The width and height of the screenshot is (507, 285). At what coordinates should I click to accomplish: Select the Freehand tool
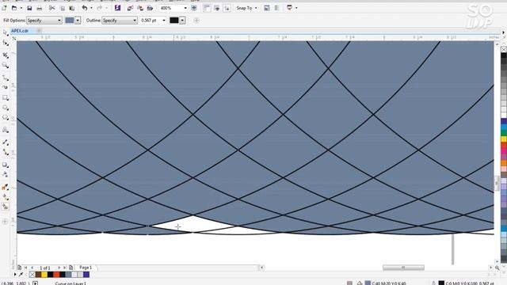[x=6, y=78]
